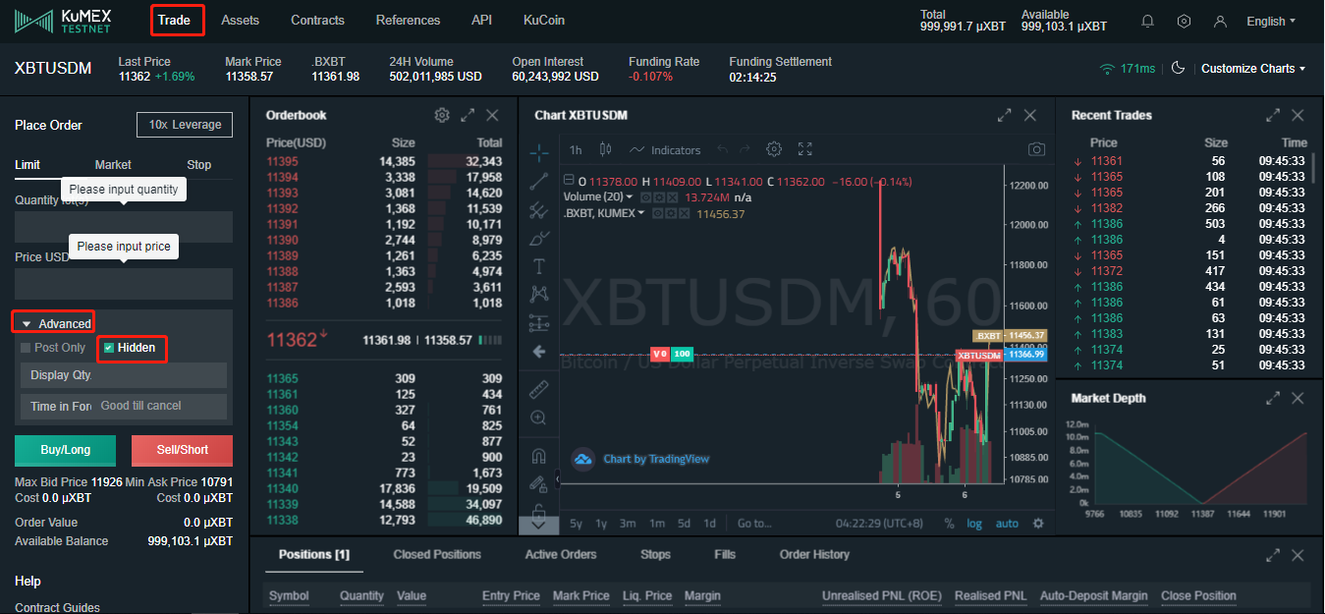Image resolution: width=1325 pixels, height=614 pixels.
Task: Open the notifications bell icon
Action: click(1147, 21)
